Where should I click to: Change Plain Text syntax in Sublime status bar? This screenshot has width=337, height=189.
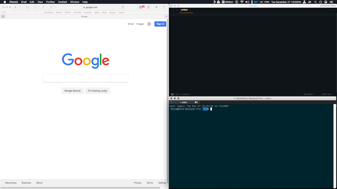point(326,94)
